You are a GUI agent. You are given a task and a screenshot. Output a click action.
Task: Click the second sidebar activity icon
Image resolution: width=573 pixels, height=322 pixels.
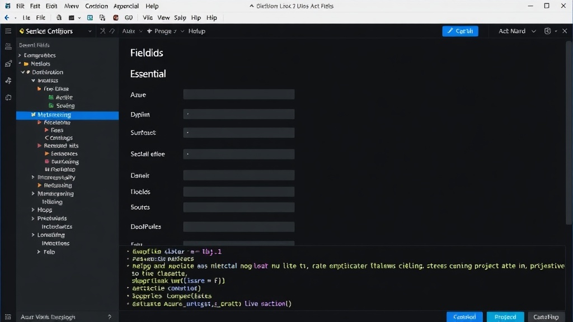pyautogui.click(x=8, y=64)
